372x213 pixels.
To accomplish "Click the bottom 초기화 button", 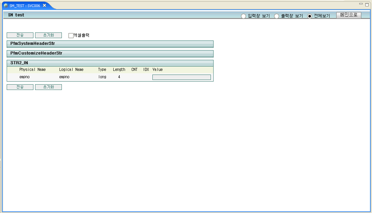I will click(48, 87).
